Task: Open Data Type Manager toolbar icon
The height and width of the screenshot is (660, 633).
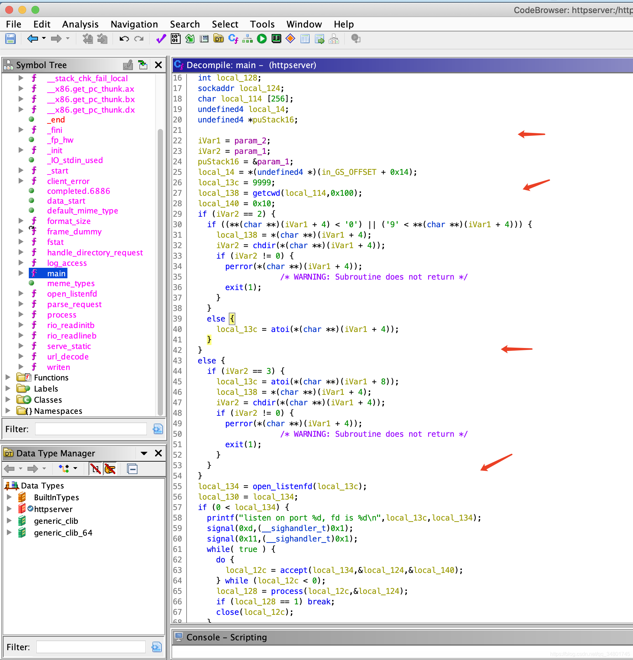Action: [219, 39]
